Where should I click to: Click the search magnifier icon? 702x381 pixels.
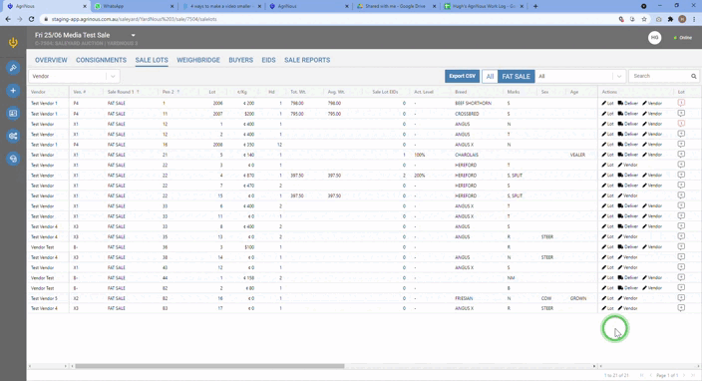pos(693,76)
